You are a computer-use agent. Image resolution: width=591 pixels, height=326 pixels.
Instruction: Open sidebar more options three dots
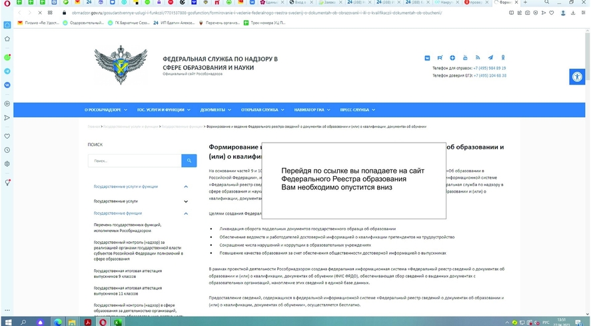click(7, 310)
